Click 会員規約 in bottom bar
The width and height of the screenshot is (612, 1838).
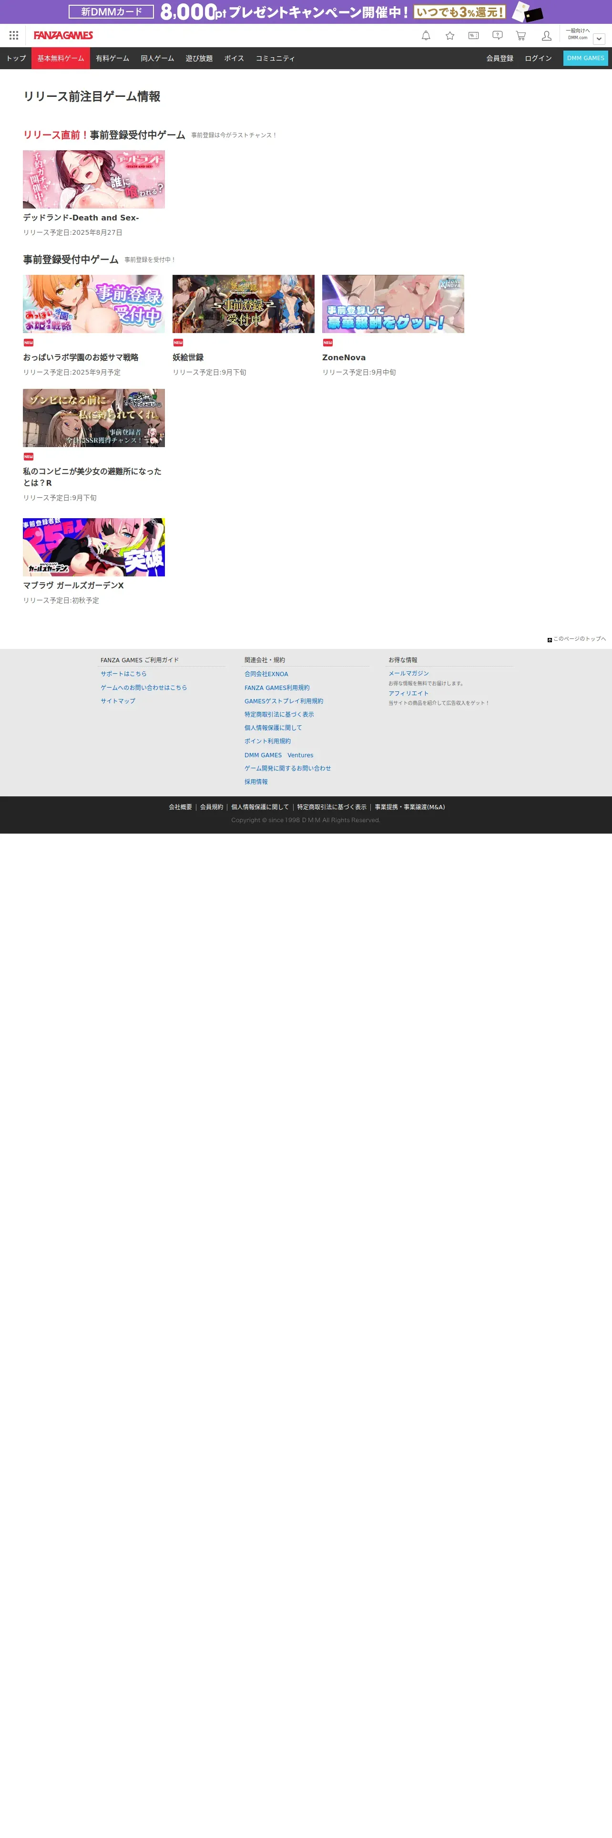(x=212, y=807)
